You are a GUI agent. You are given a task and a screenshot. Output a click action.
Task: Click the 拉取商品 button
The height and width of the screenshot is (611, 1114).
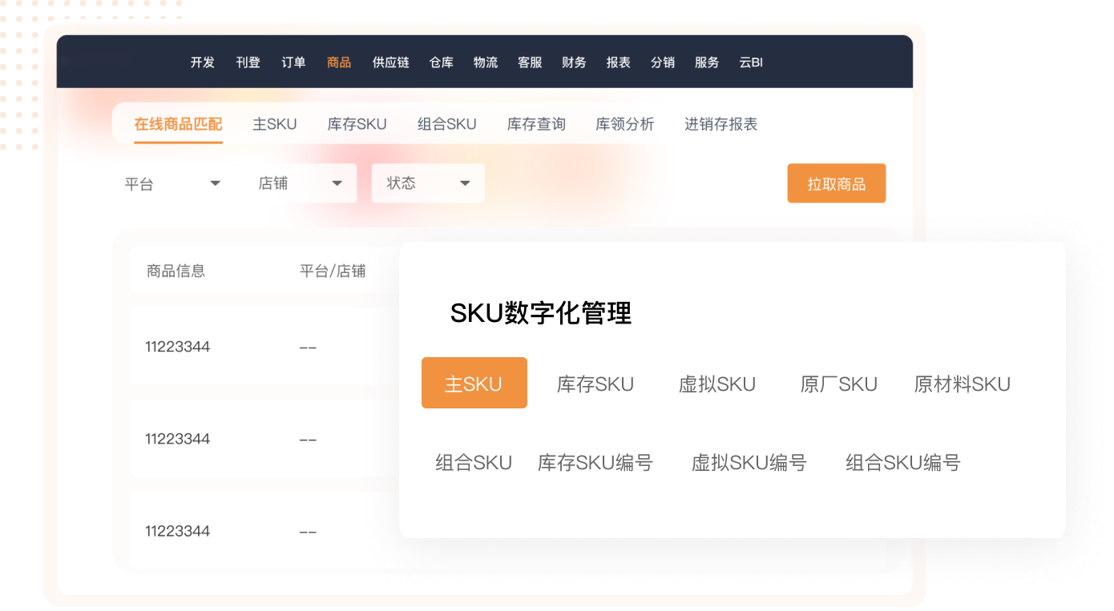pos(836,183)
